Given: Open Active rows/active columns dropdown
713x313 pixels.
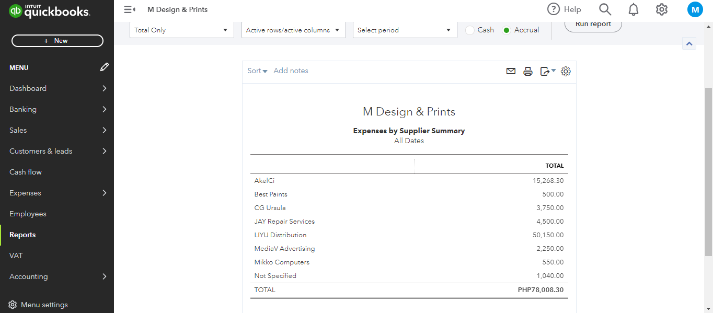Looking at the screenshot, I should [293, 30].
